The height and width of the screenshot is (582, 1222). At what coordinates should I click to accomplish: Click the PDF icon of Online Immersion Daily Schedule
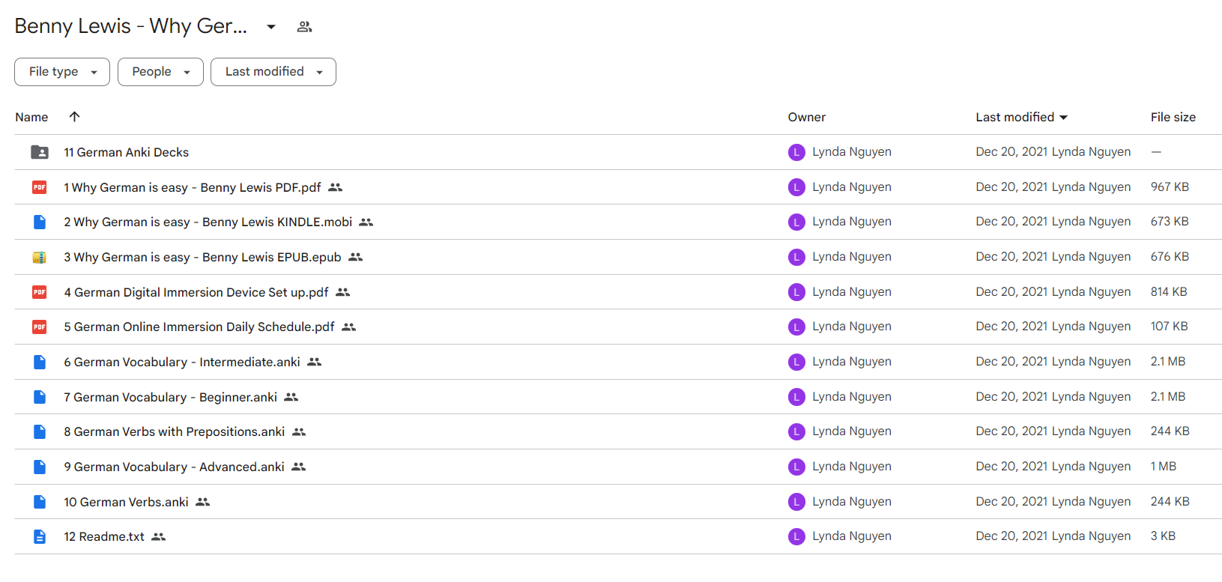click(x=40, y=327)
